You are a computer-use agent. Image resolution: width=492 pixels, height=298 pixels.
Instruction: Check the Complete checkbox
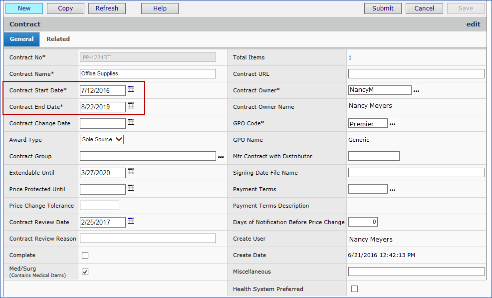[x=85, y=255]
